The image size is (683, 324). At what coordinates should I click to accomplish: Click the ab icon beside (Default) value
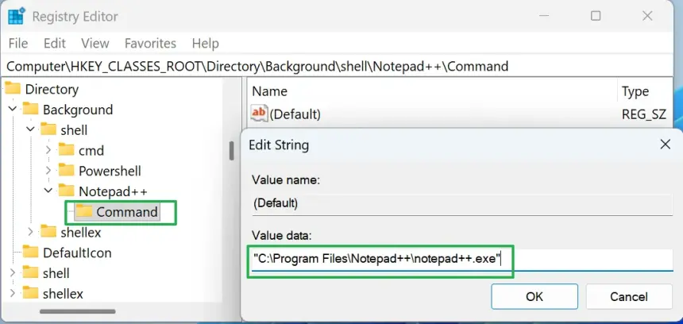[259, 114]
